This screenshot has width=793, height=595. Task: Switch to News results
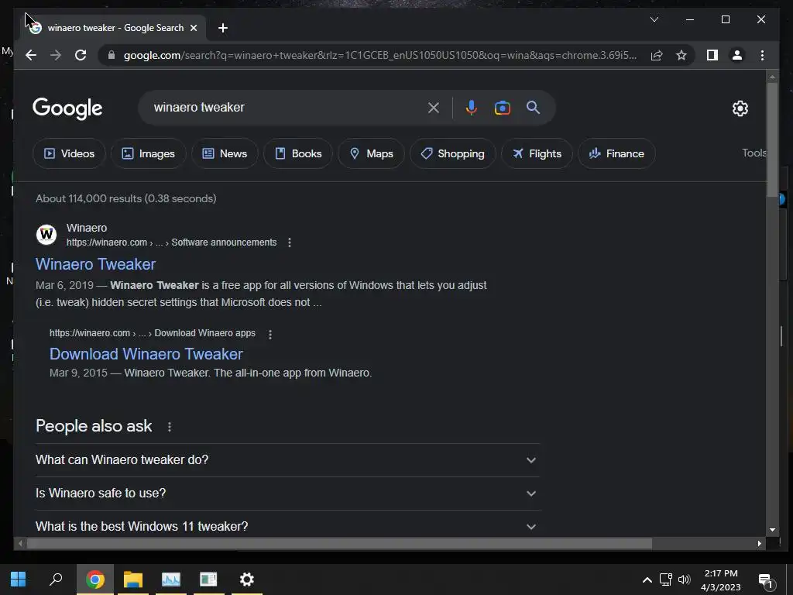pos(225,153)
